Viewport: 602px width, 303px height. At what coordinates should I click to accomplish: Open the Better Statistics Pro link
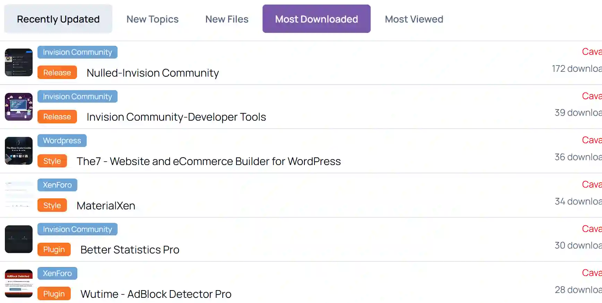click(130, 250)
